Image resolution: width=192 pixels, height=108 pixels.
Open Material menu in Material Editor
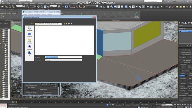[31, 14]
